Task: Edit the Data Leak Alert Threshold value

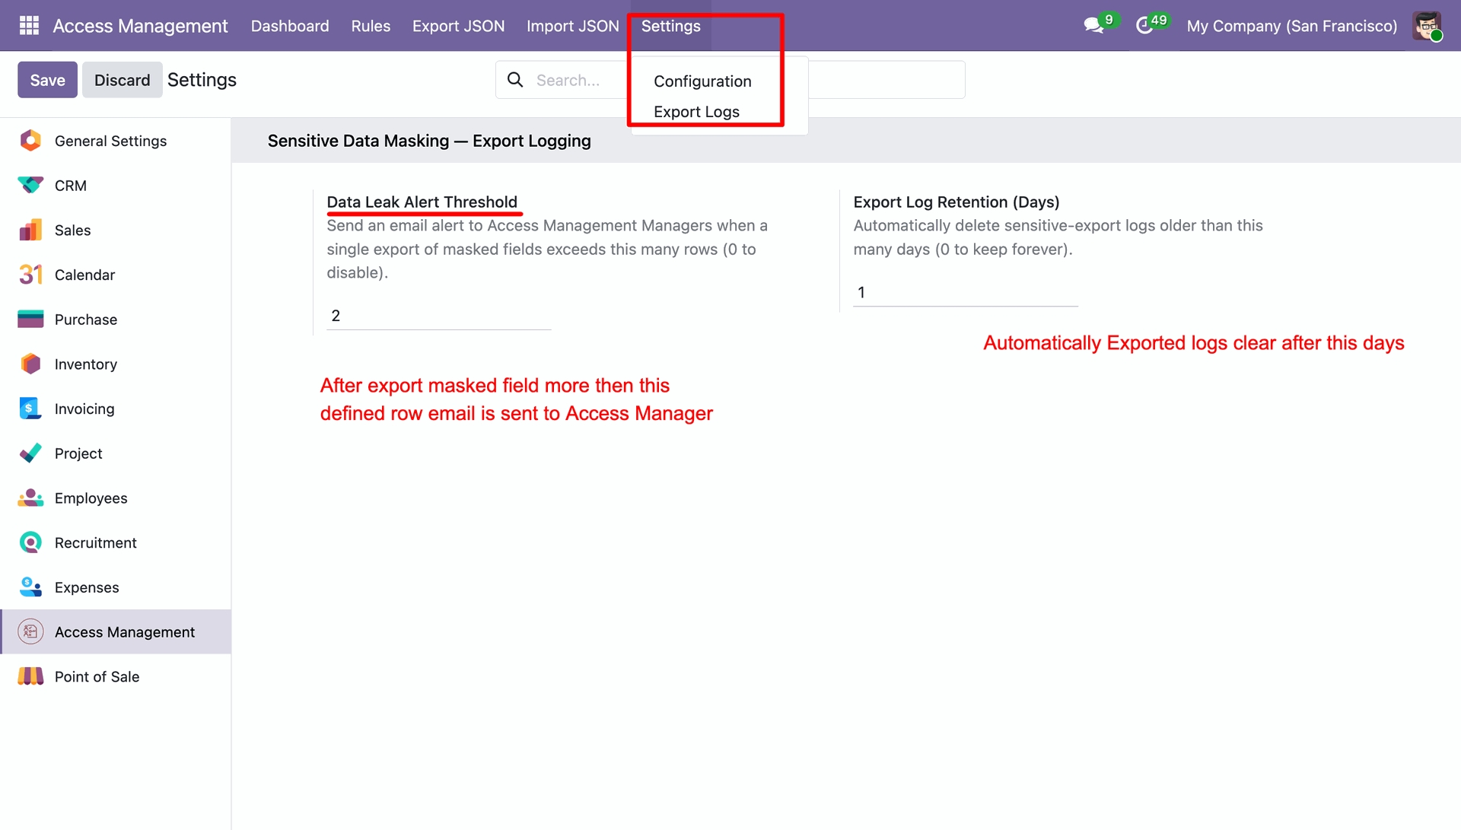Action: [x=438, y=316]
